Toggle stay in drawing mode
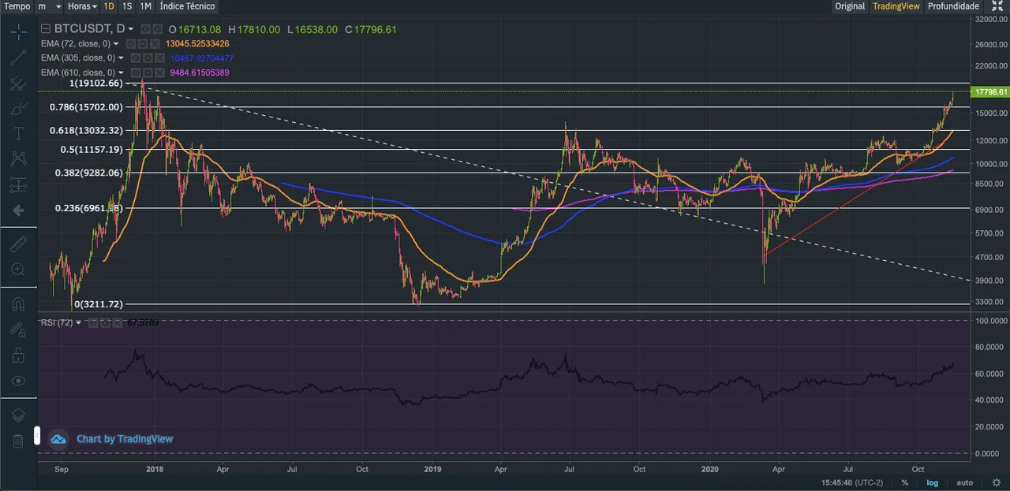The height and width of the screenshot is (491, 1010). click(x=18, y=329)
